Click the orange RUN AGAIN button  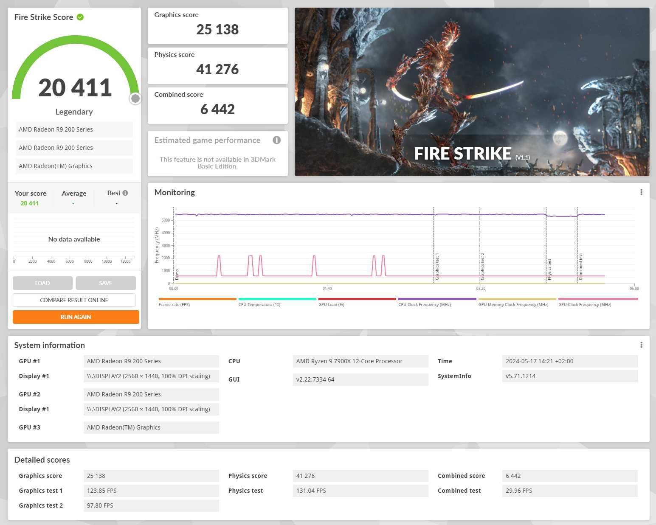pyautogui.click(x=76, y=317)
